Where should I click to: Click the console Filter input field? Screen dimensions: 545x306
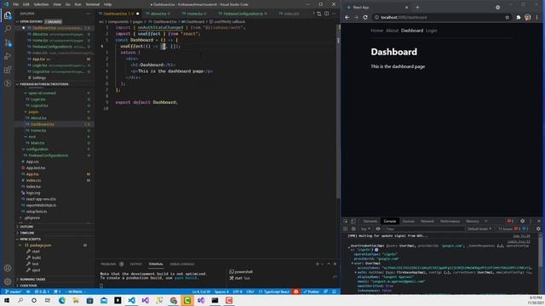click(x=424, y=229)
